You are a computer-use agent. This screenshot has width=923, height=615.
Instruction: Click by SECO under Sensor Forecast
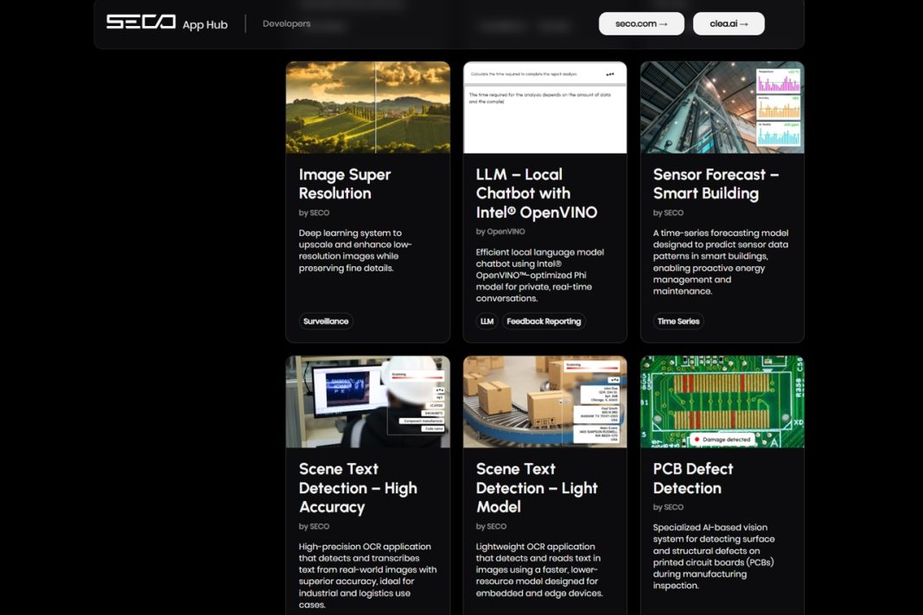(666, 212)
